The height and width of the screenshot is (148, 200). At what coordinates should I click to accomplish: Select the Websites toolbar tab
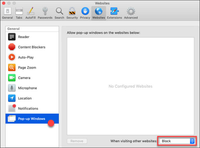(98, 13)
